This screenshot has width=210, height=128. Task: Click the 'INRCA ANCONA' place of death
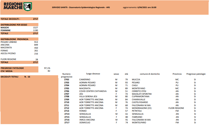point(87,120)
